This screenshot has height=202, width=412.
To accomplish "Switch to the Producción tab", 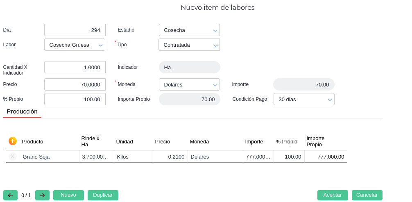I will click(x=22, y=111).
